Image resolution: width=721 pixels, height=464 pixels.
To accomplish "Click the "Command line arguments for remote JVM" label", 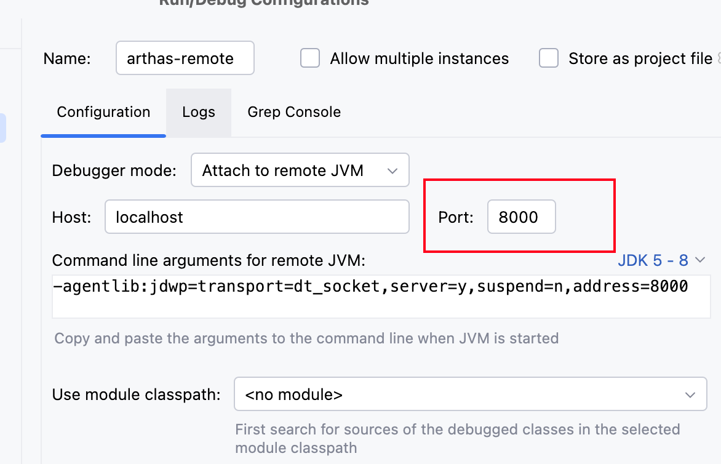I will pyautogui.click(x=209, y=260).
